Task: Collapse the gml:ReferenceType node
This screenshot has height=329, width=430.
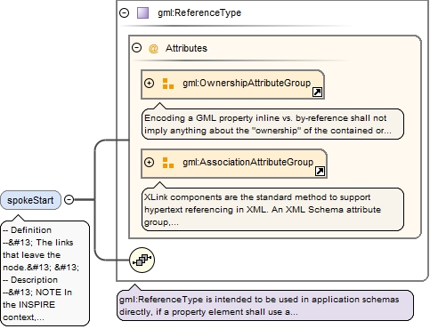Action: pyautogui.click(x=125, y=12)
